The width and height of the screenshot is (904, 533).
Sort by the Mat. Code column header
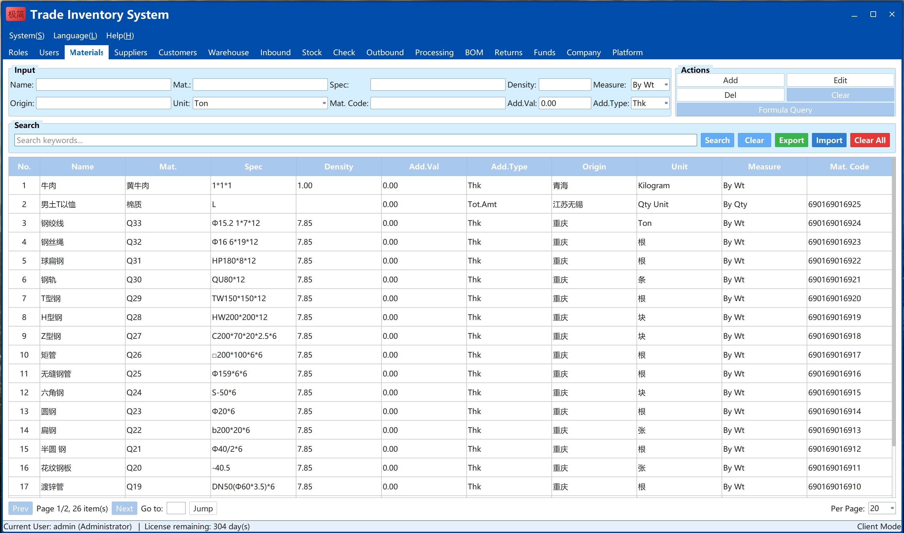click(849, 167)
